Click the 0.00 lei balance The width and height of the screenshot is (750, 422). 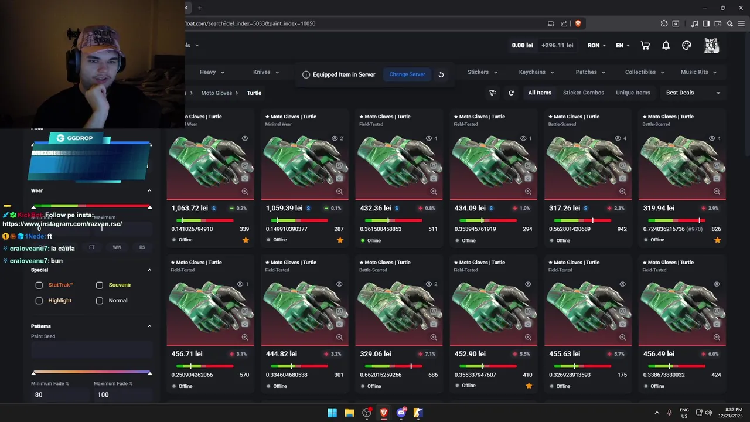523,45
